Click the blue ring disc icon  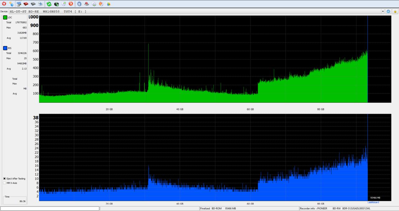click(x=79, y=4)
